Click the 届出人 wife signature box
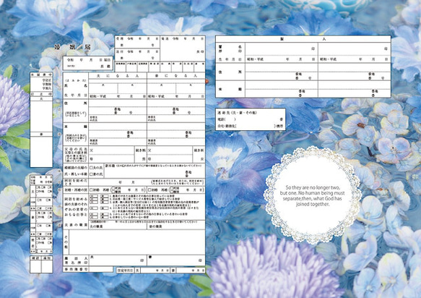Viewport: 421px width, 298px height. coord(176,260)
